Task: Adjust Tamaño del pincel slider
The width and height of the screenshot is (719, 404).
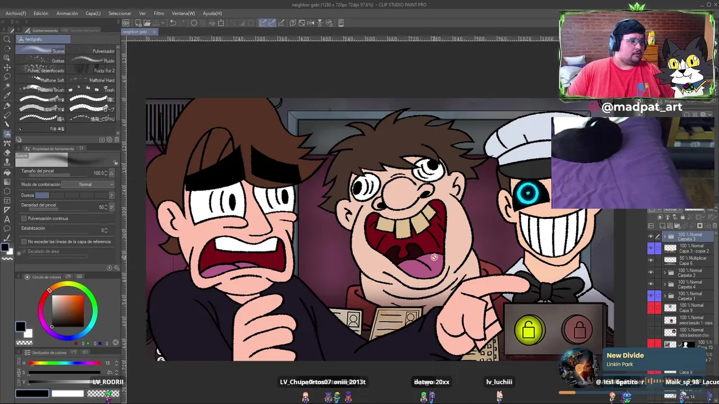Action: click(57, 176)
